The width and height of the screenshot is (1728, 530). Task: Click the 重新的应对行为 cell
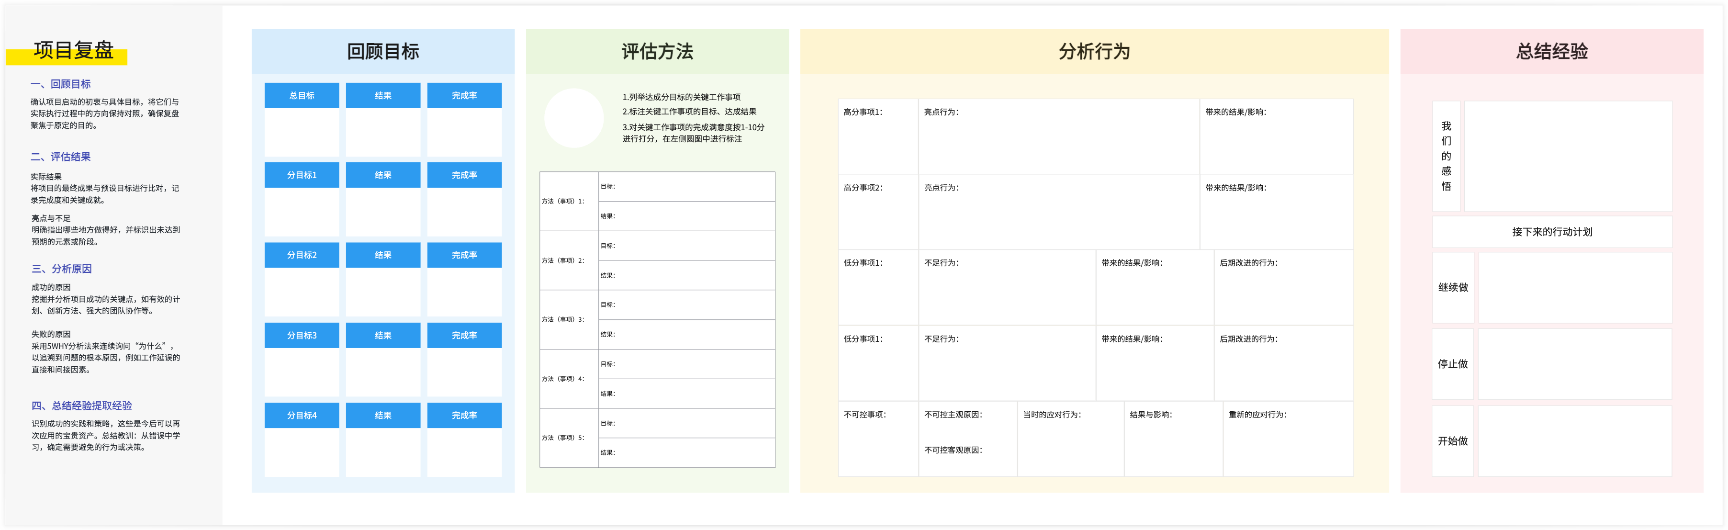(1288, 439)
